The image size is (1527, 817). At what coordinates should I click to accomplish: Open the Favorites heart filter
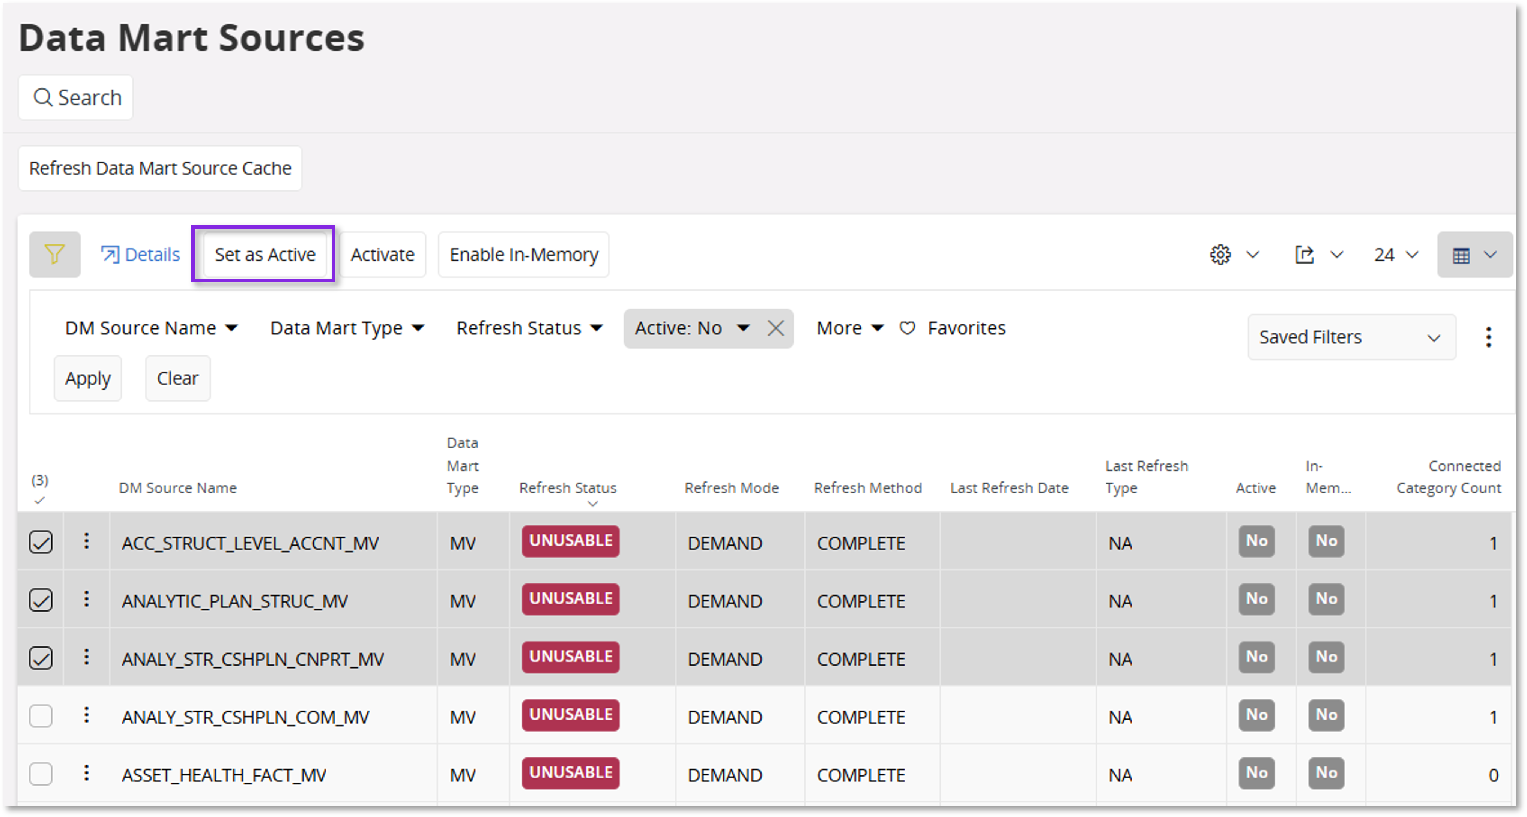tap(953, 328)
